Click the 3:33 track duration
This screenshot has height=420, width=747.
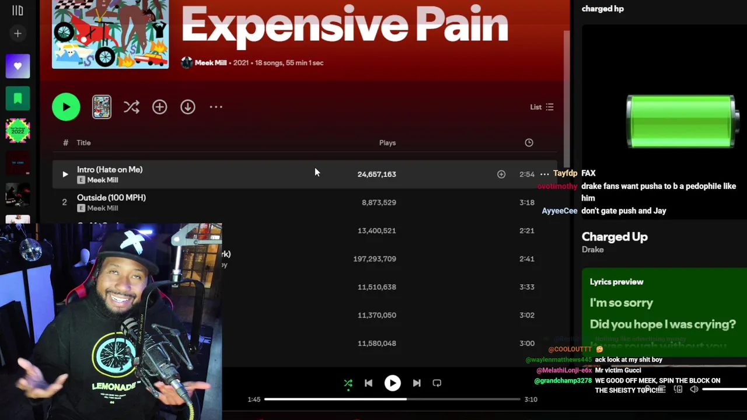tap(527, 287)
